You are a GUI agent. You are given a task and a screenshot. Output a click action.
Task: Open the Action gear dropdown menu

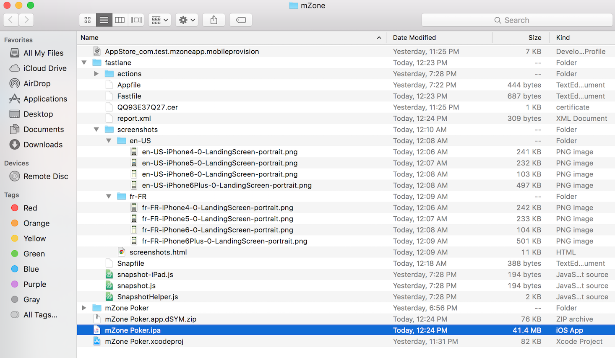click(x=187, y=20)
